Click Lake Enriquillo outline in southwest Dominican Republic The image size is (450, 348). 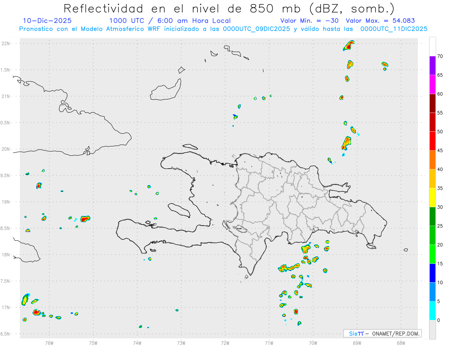(x=239, y=228)
